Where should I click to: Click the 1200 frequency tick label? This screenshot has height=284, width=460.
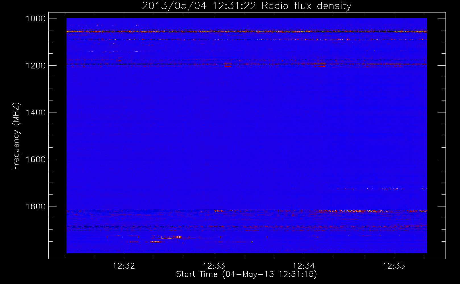click(36, 66)
